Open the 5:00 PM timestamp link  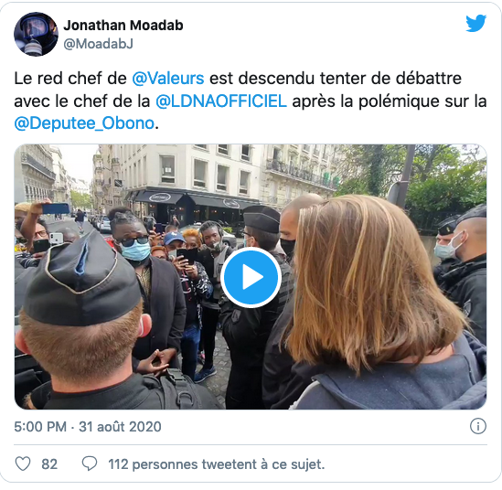coord(40,427)
